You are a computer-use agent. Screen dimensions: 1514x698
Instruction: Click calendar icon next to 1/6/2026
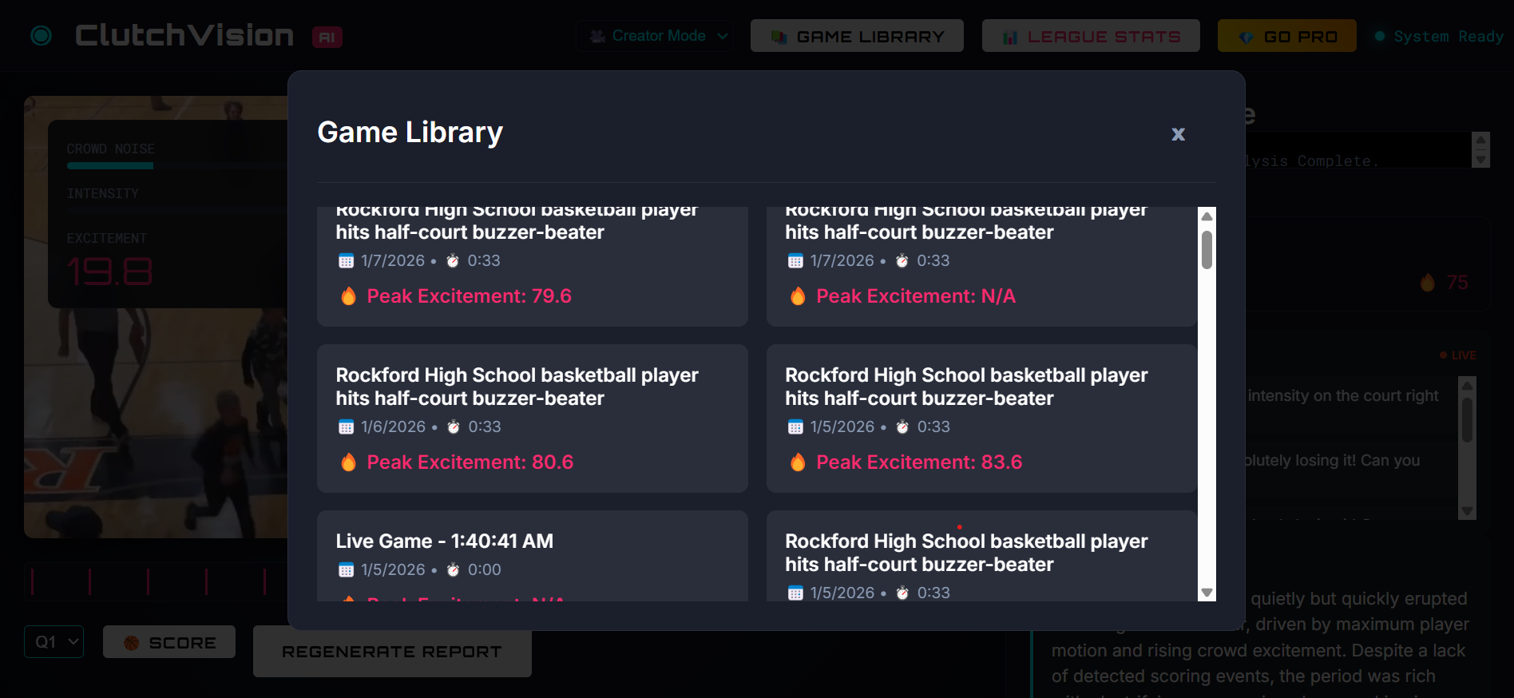tap(346, 427)
